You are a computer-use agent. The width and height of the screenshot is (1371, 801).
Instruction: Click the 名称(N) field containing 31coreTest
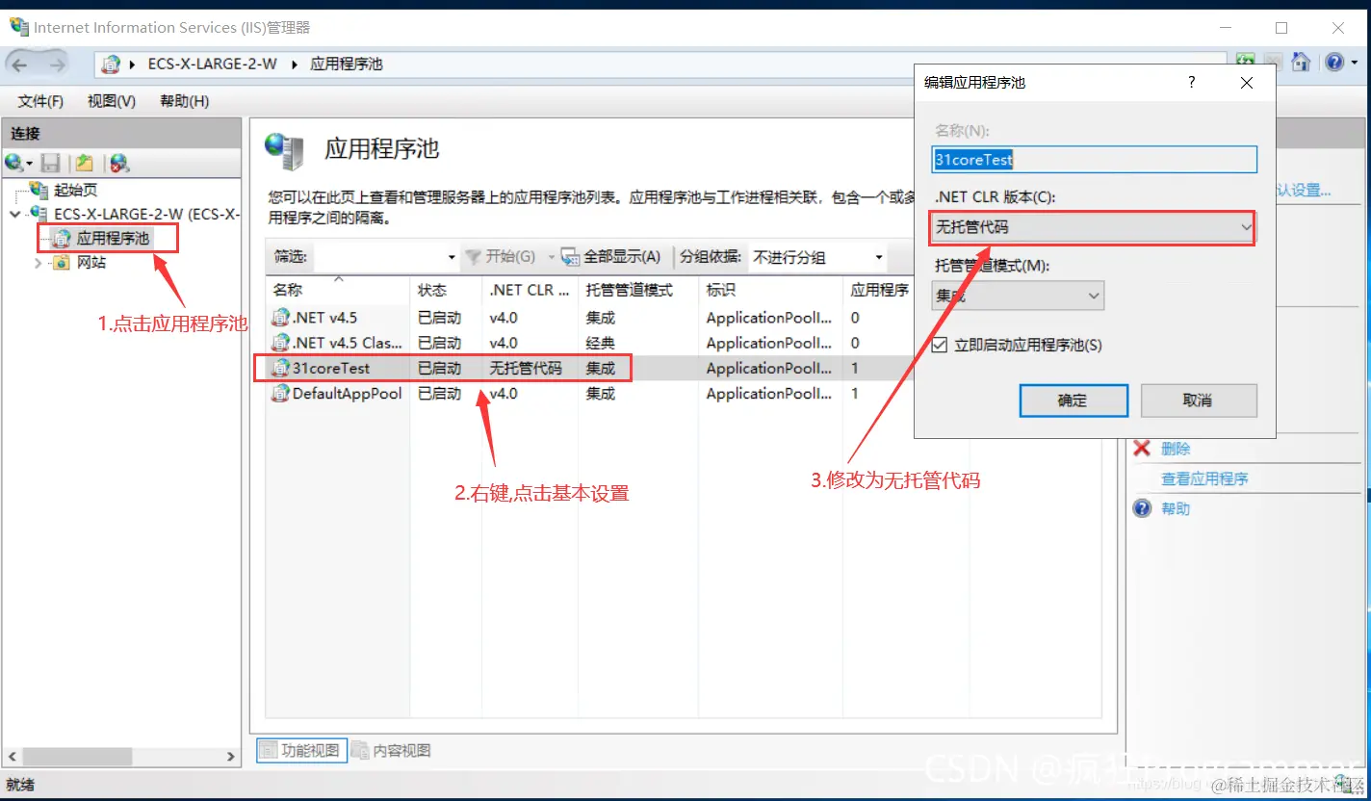click(x=1095, y=160)
